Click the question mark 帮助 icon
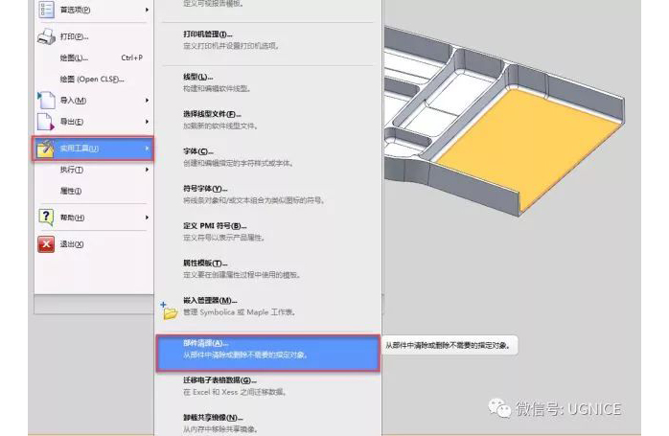This screenshot has height=436, width=669. tap(45, 218)
